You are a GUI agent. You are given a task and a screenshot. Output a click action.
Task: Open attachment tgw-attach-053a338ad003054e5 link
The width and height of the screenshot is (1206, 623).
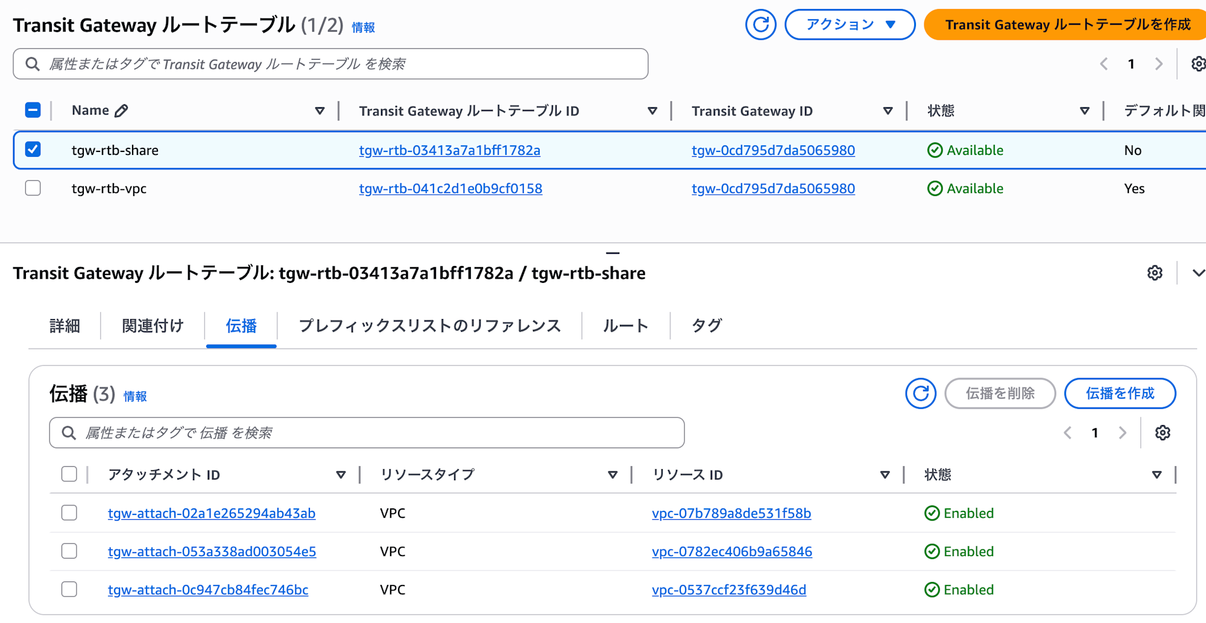point(212,551)
